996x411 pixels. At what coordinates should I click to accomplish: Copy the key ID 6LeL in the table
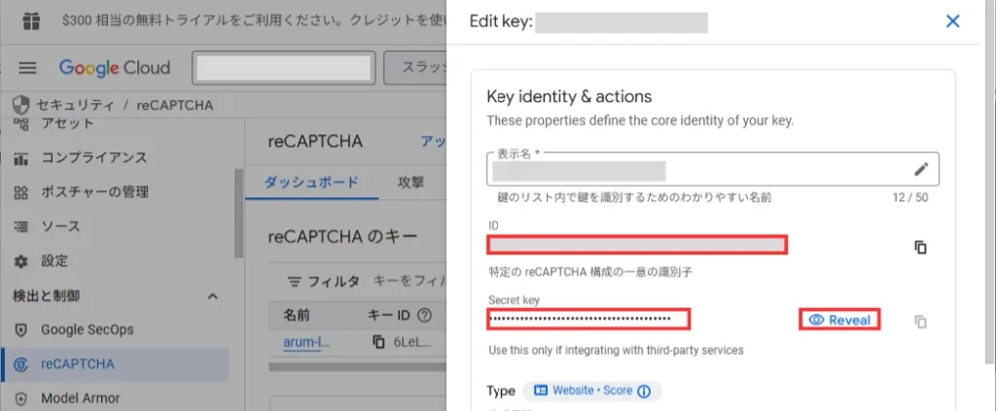click(x=378, y=342)
